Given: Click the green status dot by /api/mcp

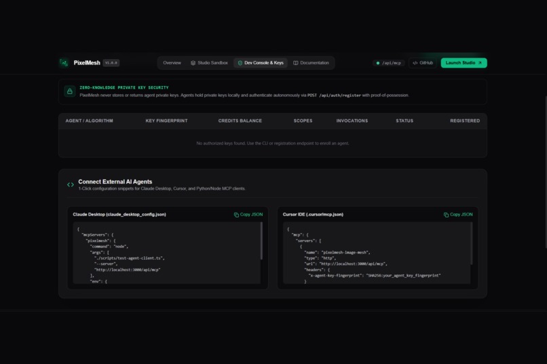Looking at the screenshot, I should click(x=378, y=63).
